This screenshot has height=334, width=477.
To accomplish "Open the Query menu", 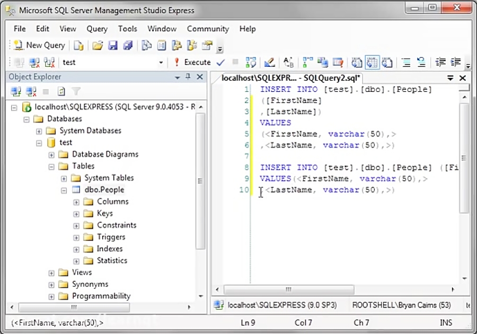I will [x=96, y=29].
